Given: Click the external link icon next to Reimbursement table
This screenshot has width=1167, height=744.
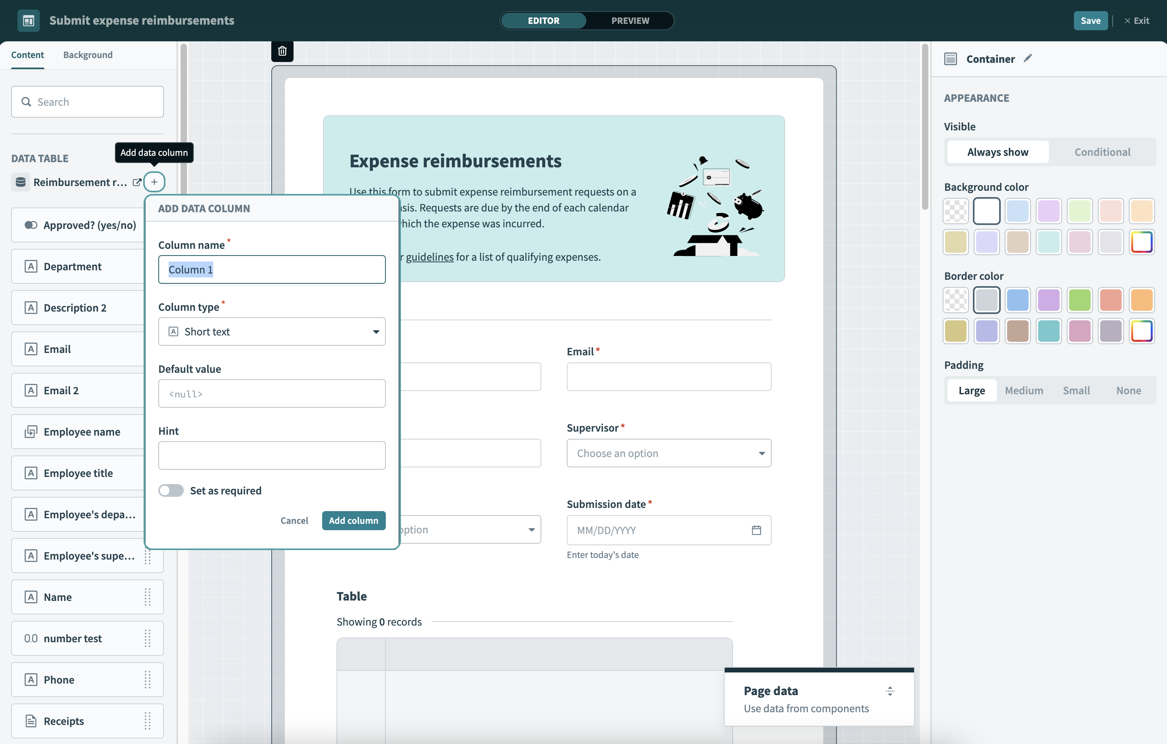Looking at the screenshot, I should coord(137,181).
